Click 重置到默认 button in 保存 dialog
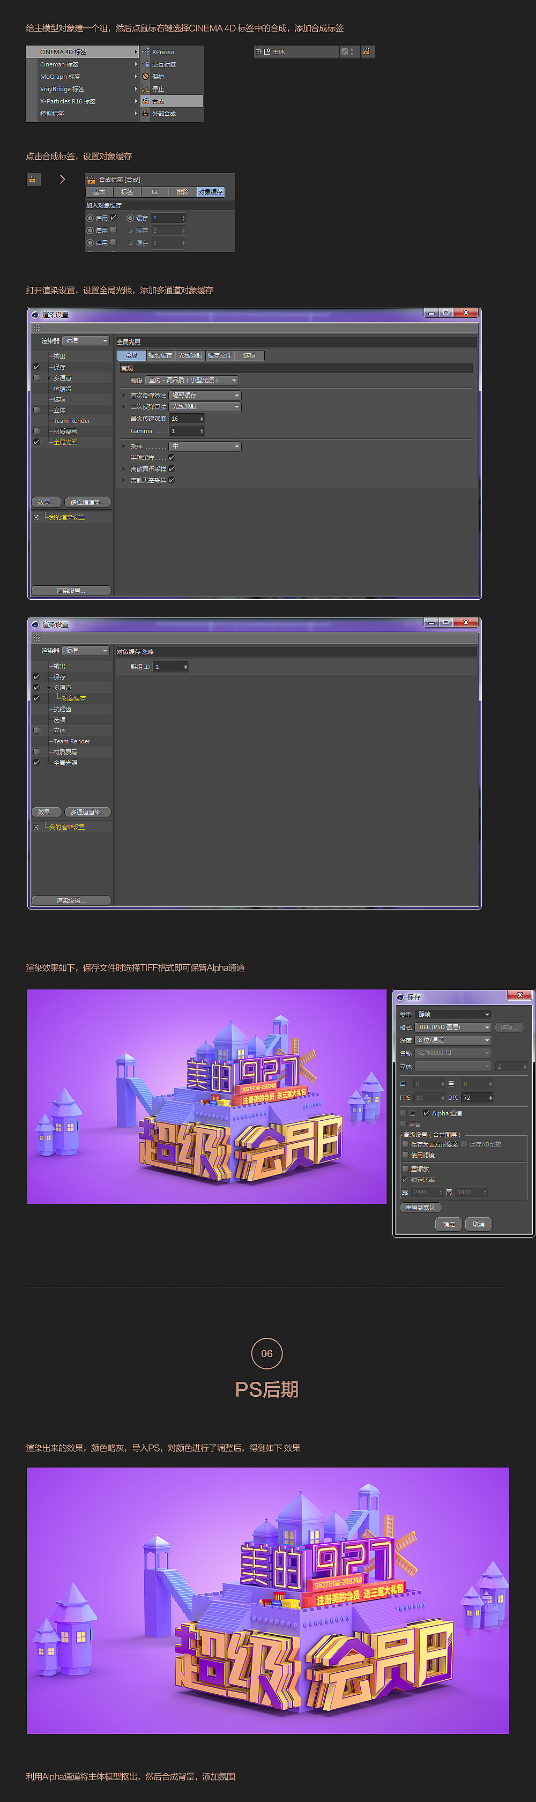This screenshot has width=536, height=1802. click(421, 1208)
